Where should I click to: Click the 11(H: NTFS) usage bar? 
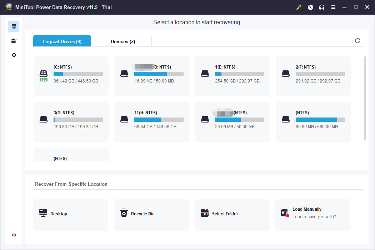(159, 120)
